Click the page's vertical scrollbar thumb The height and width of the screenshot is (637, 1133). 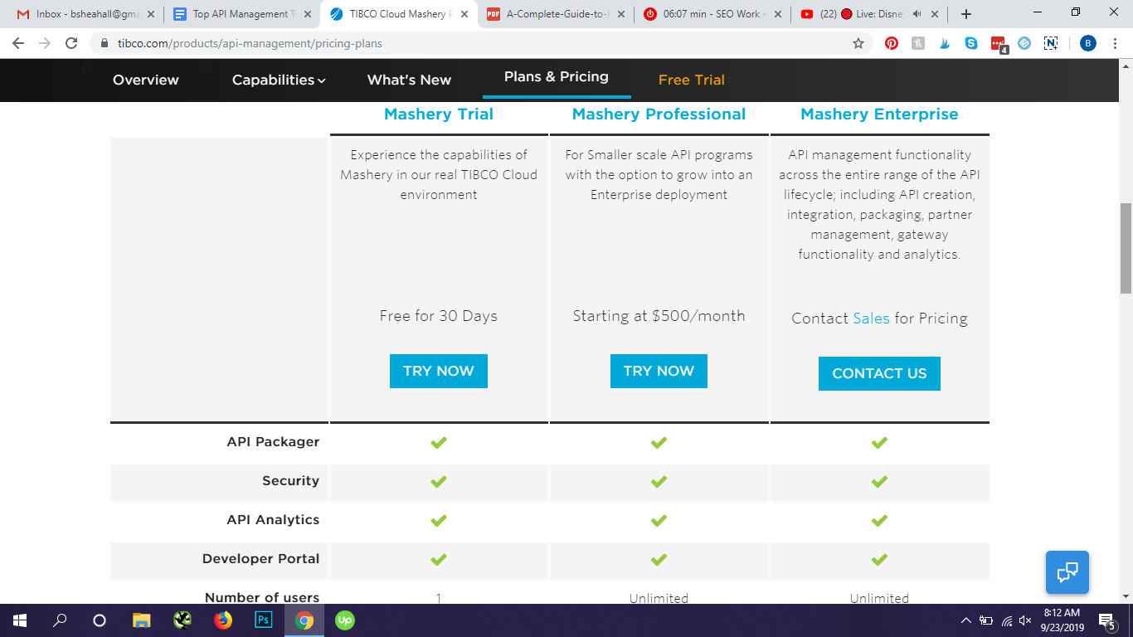point(1126,247)
